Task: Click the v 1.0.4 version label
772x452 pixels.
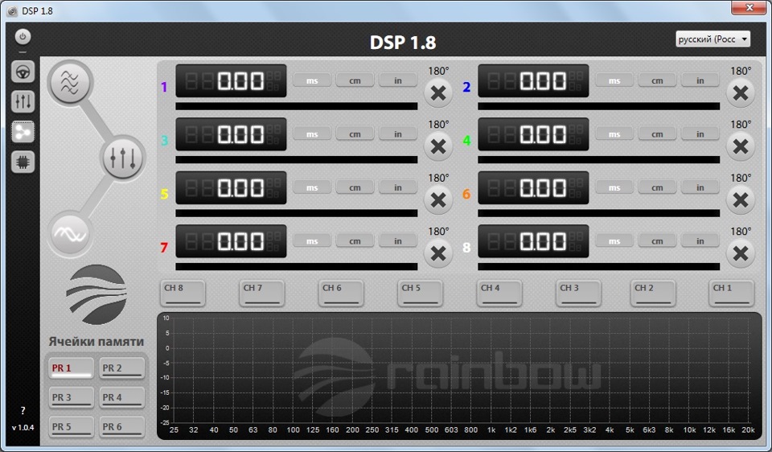Action: coord(23,427)
